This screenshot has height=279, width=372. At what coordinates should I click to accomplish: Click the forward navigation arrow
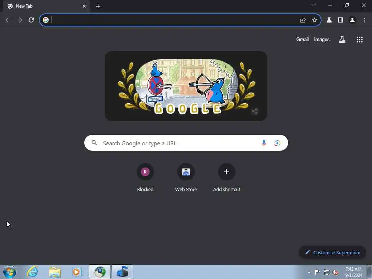(20, 20)
